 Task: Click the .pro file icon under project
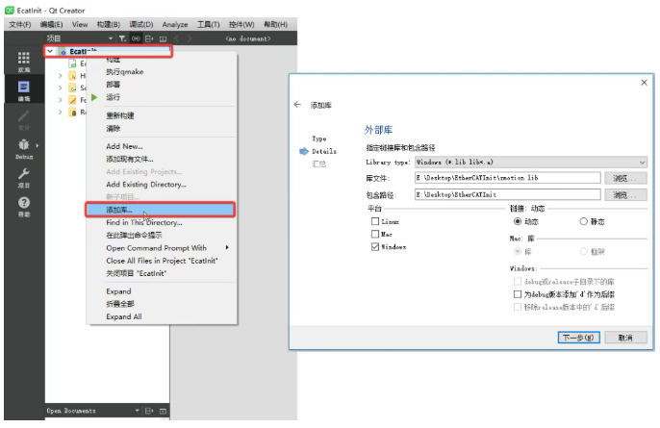pyautogui.click(x=72, y=63)
